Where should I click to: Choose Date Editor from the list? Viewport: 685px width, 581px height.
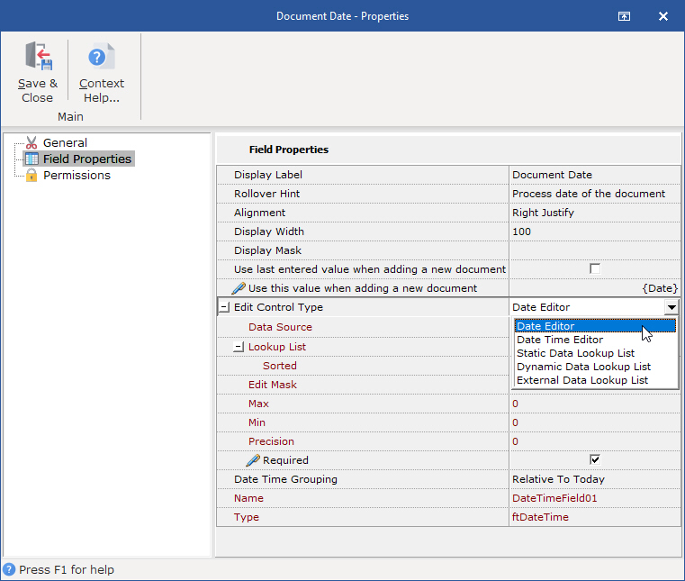595,326
